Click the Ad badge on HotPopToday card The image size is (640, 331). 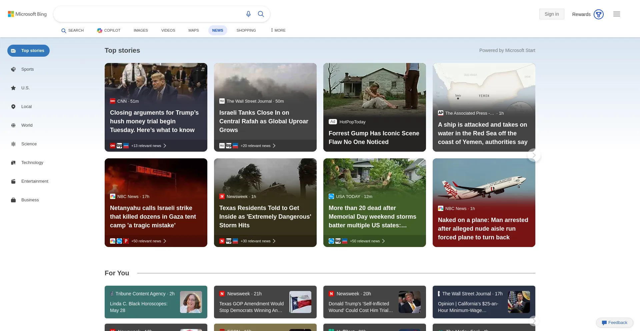(333, 122)
